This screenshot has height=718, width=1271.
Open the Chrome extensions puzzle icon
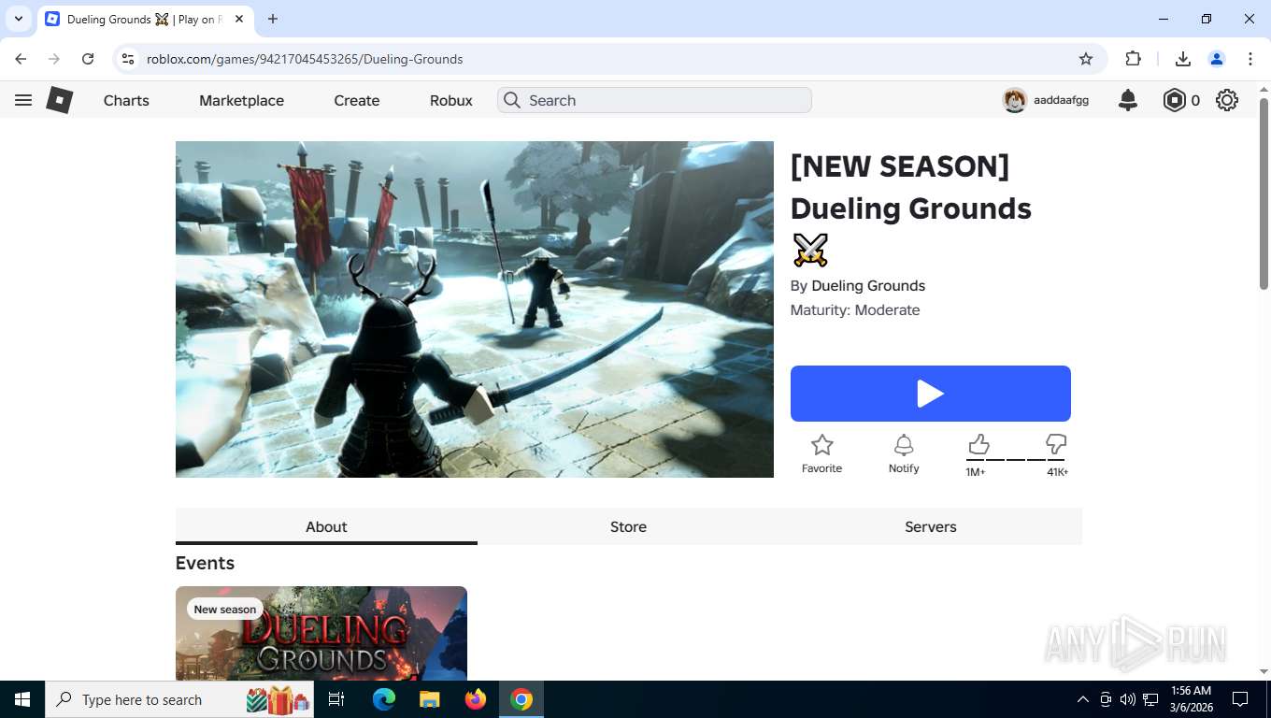click(1134, 59)
